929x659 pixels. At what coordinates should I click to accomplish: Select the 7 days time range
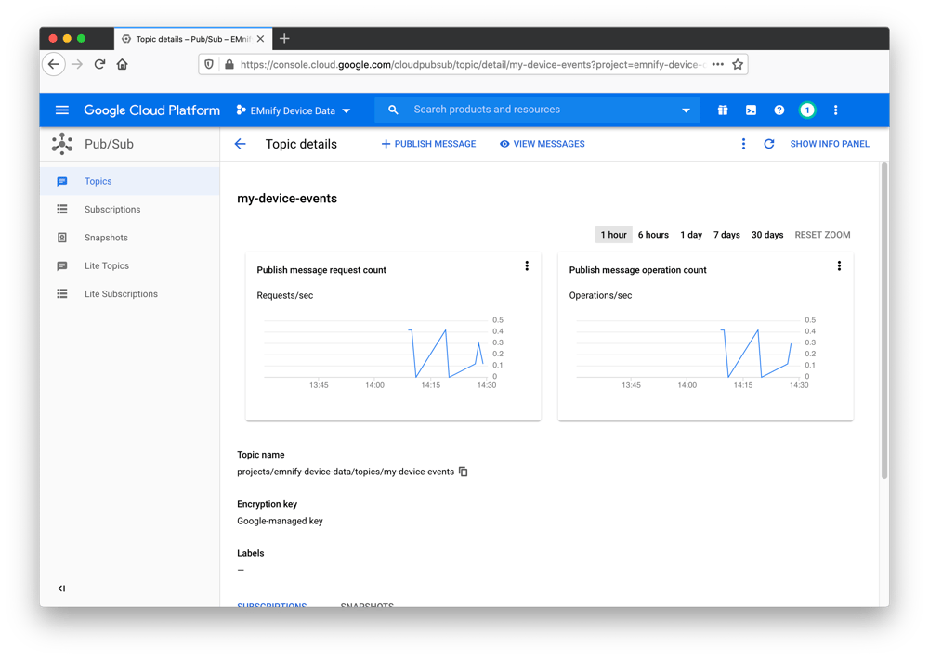click(x=726, y=235)
